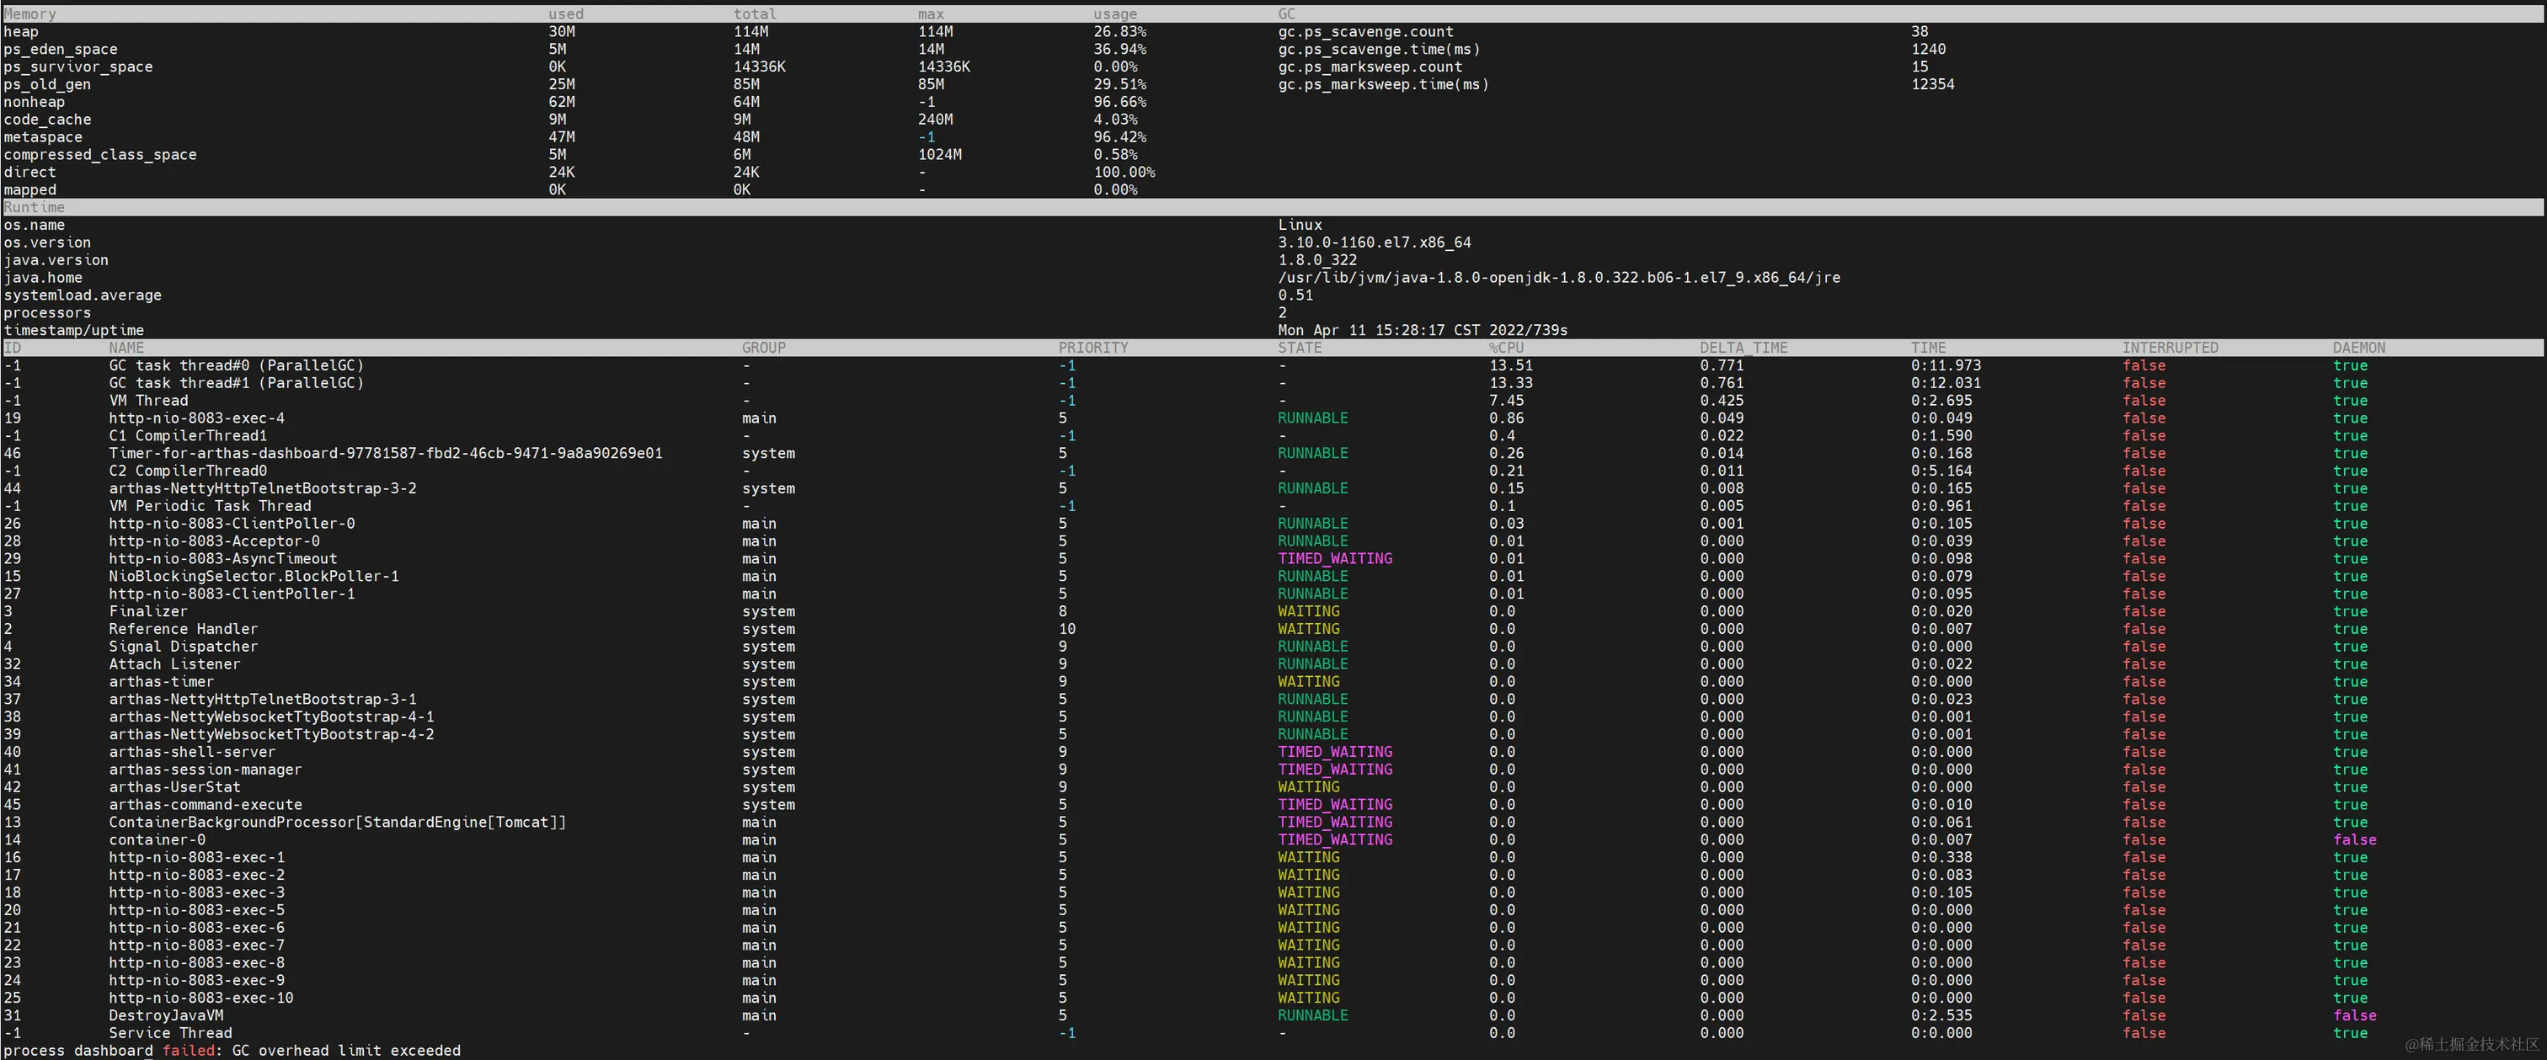Click the 'DELTA_TIME' column header

[1743, 348]
